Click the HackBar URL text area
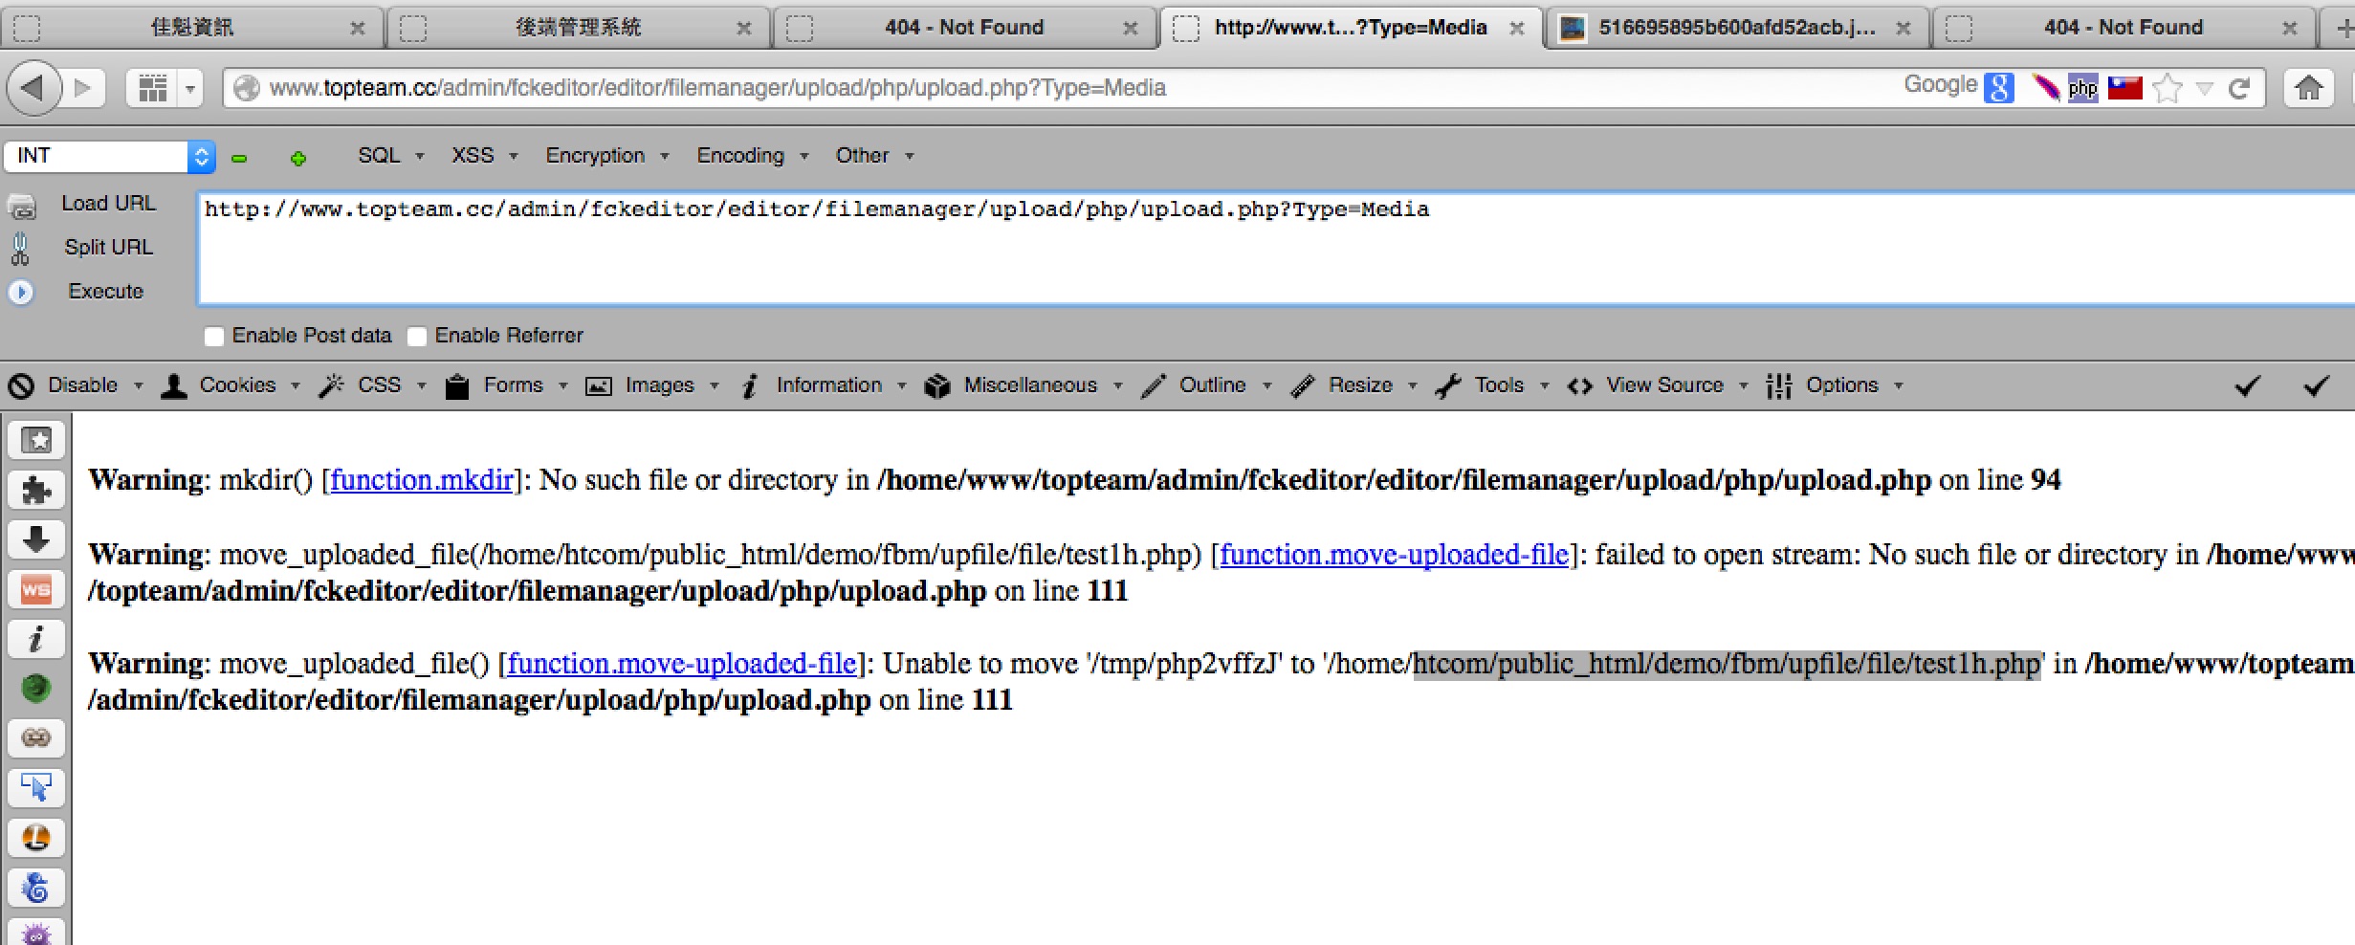Viewport: 2355px width, 945px height. [x=1275, y=249]
